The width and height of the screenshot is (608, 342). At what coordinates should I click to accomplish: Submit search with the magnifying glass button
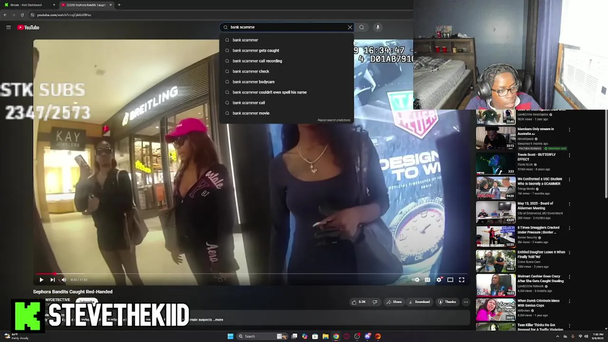(x=361, y=27)
